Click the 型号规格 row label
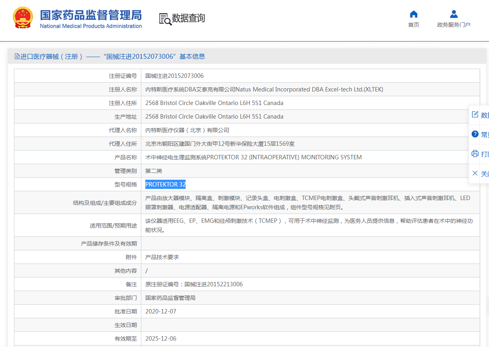The height and width of the screenshot is (347, 489). pyautogui.click(x=126, y=184)
